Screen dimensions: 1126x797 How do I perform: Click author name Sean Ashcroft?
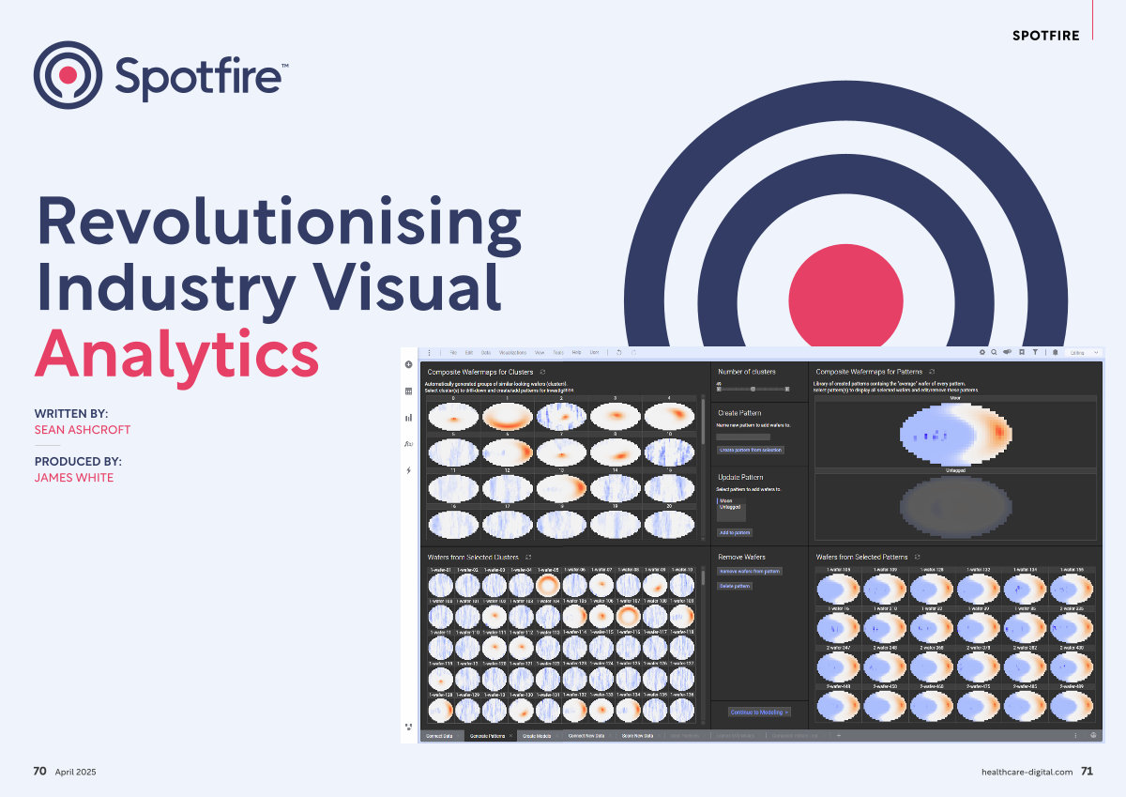pos(83,430)
